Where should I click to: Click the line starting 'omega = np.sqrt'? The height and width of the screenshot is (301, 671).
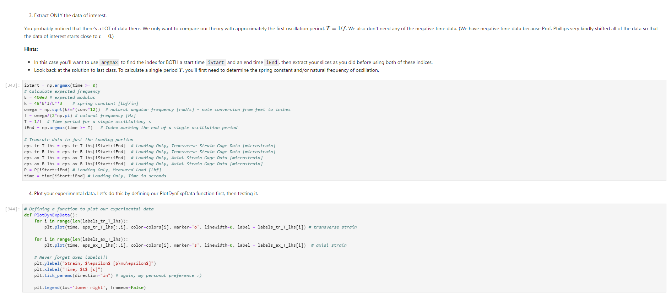click(157, 109)
